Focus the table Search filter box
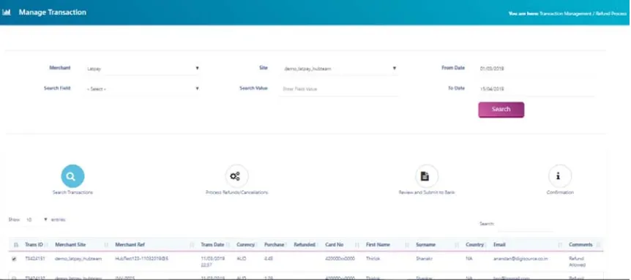 pyautogui.click(x=525, y=224)
